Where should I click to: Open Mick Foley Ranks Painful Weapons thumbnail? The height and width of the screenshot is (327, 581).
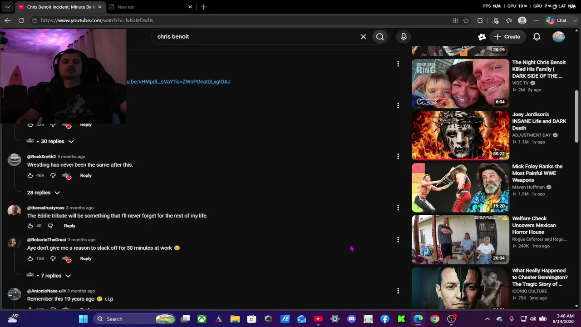coord(460,187)
